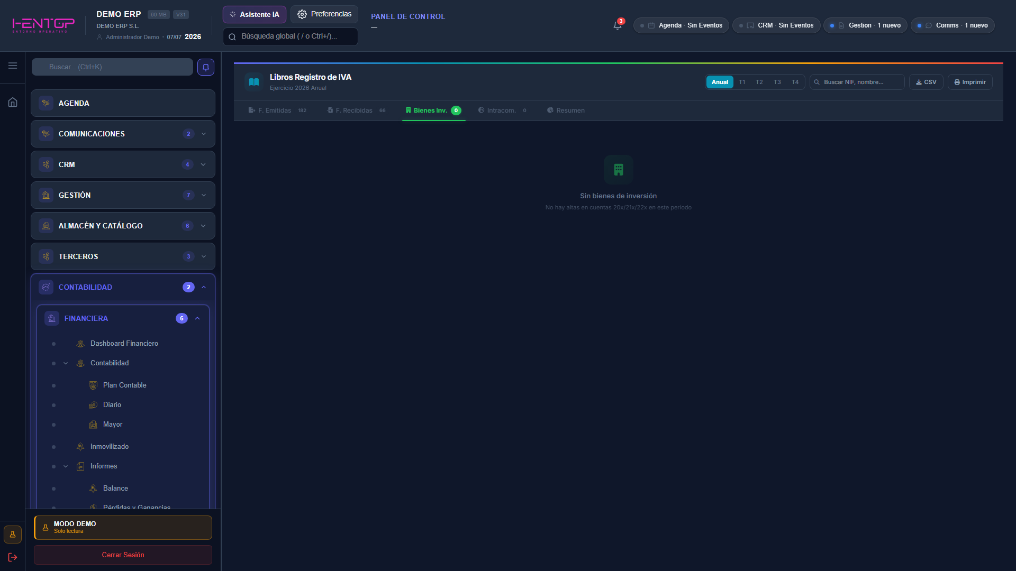Open Preferencias
This screenshot has width=1016, height=571.
324,14
